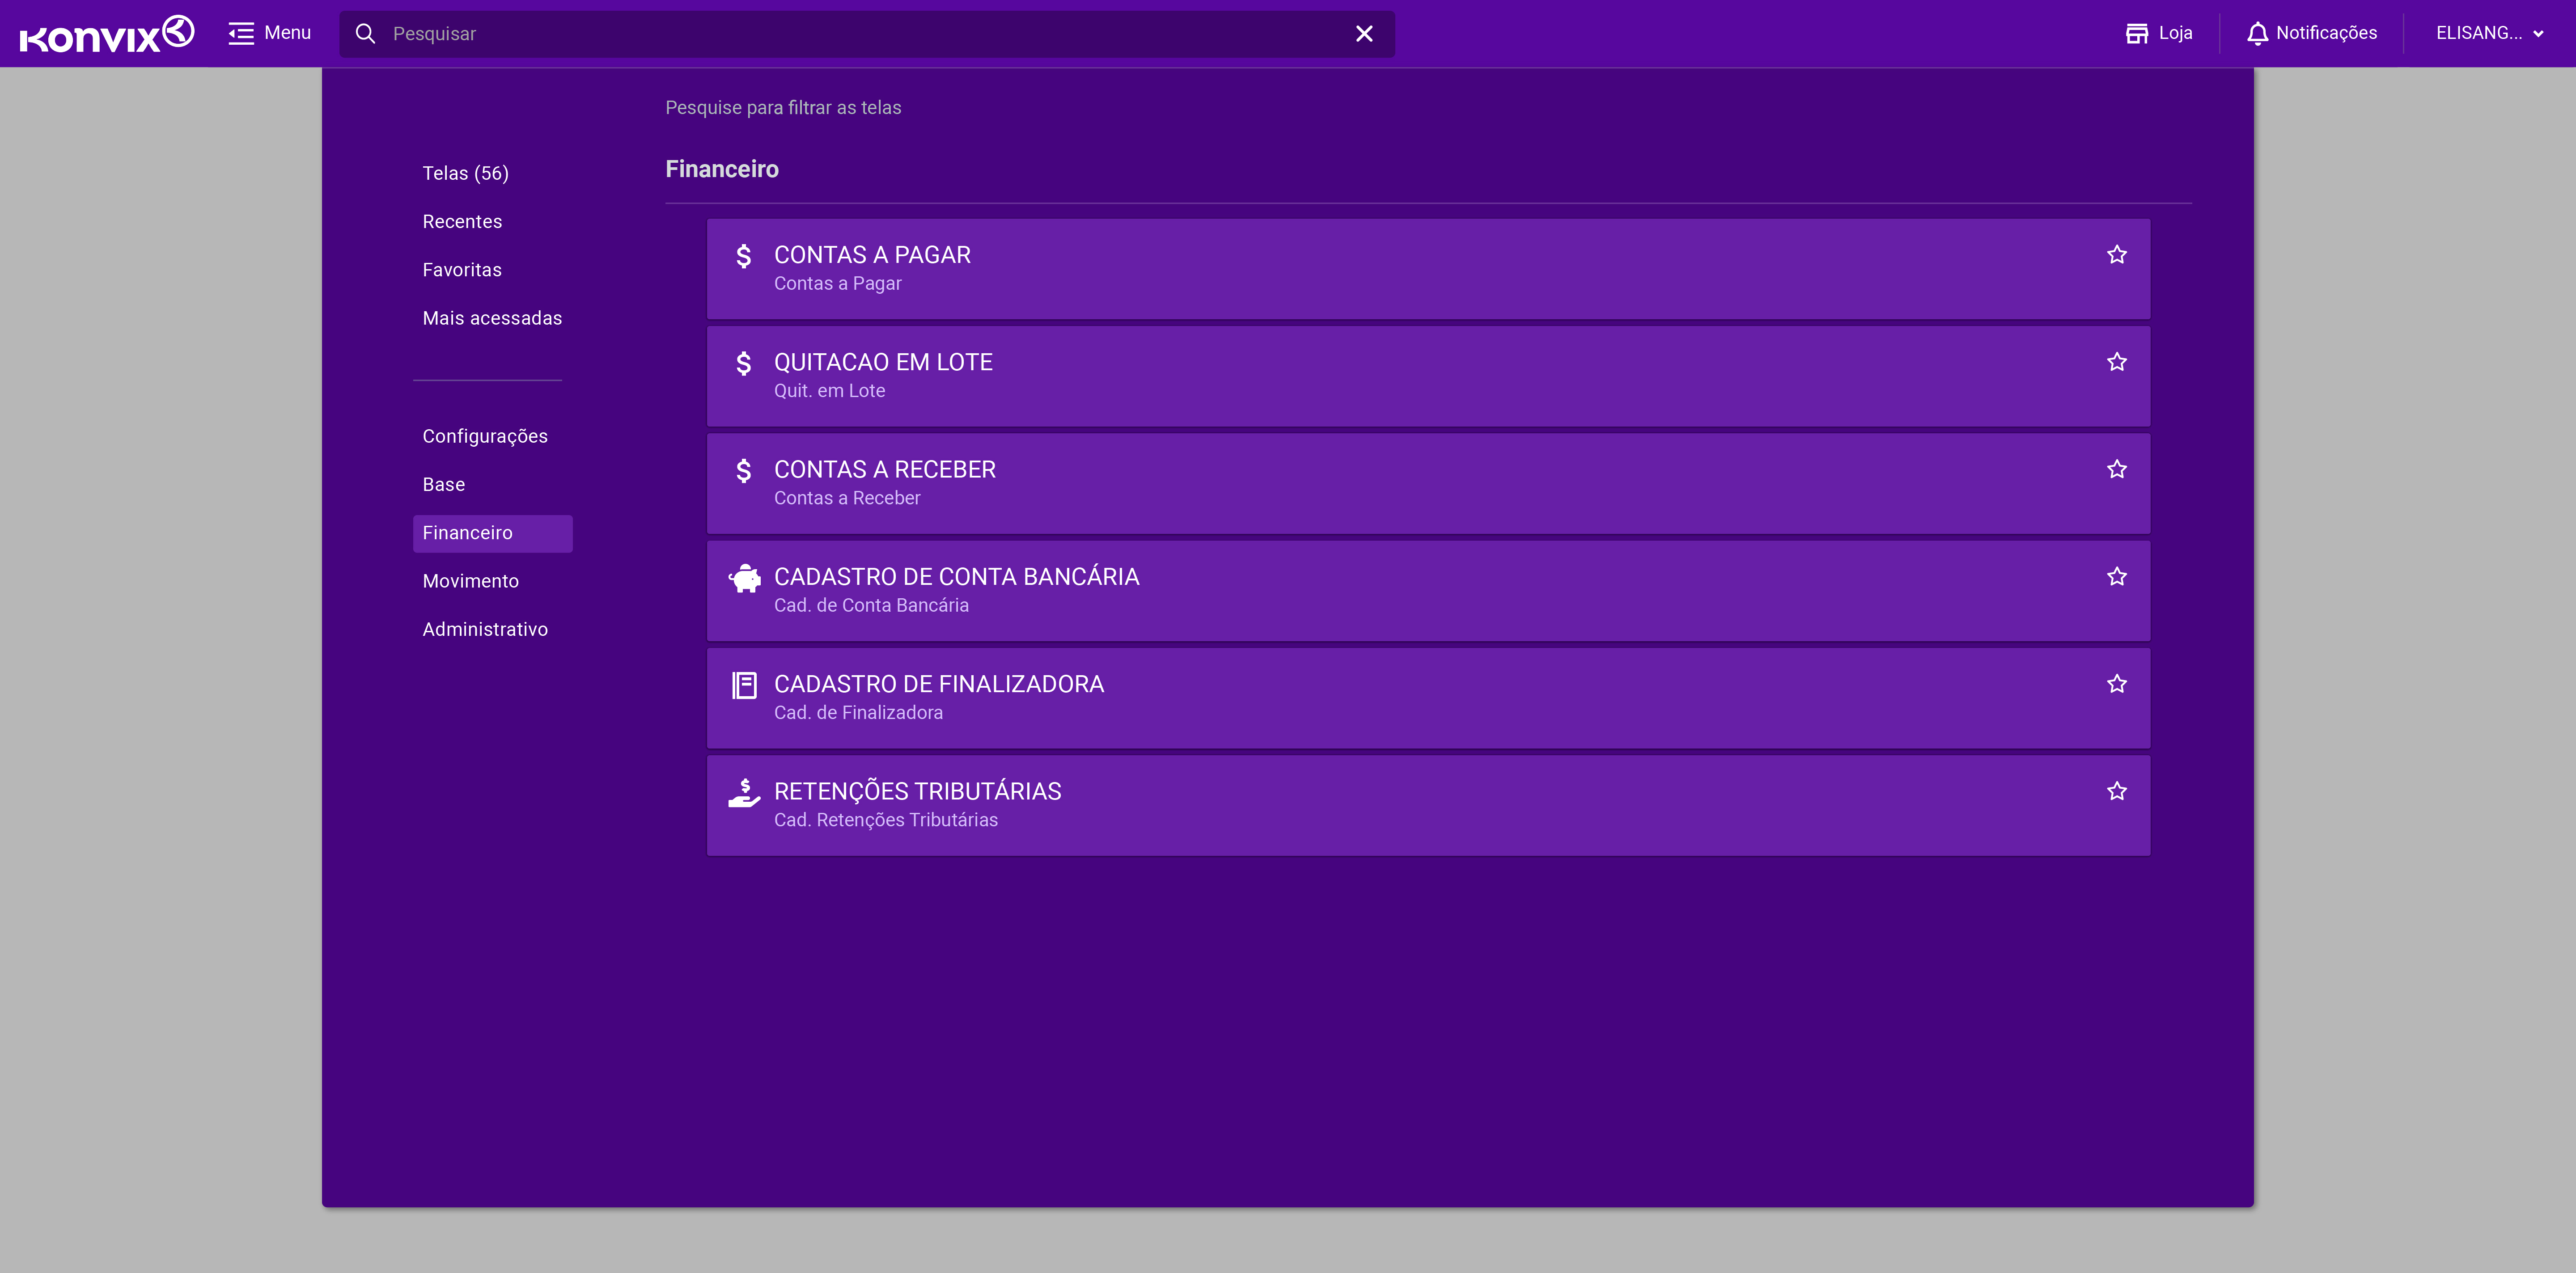Switch to the Favoritas list

tap(462, 270)
